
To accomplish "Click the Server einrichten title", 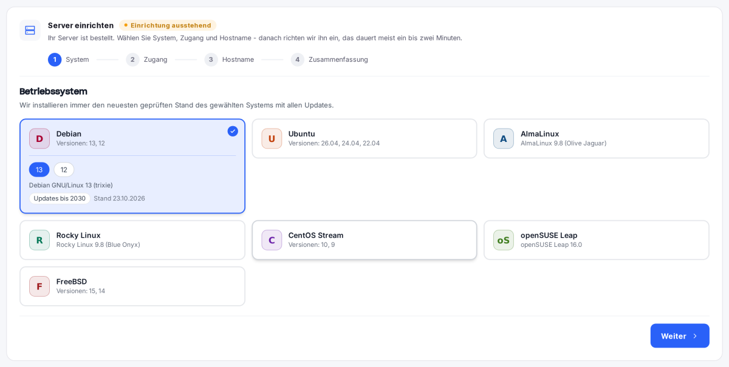I will pyautogui.click(x=81, y=25).
